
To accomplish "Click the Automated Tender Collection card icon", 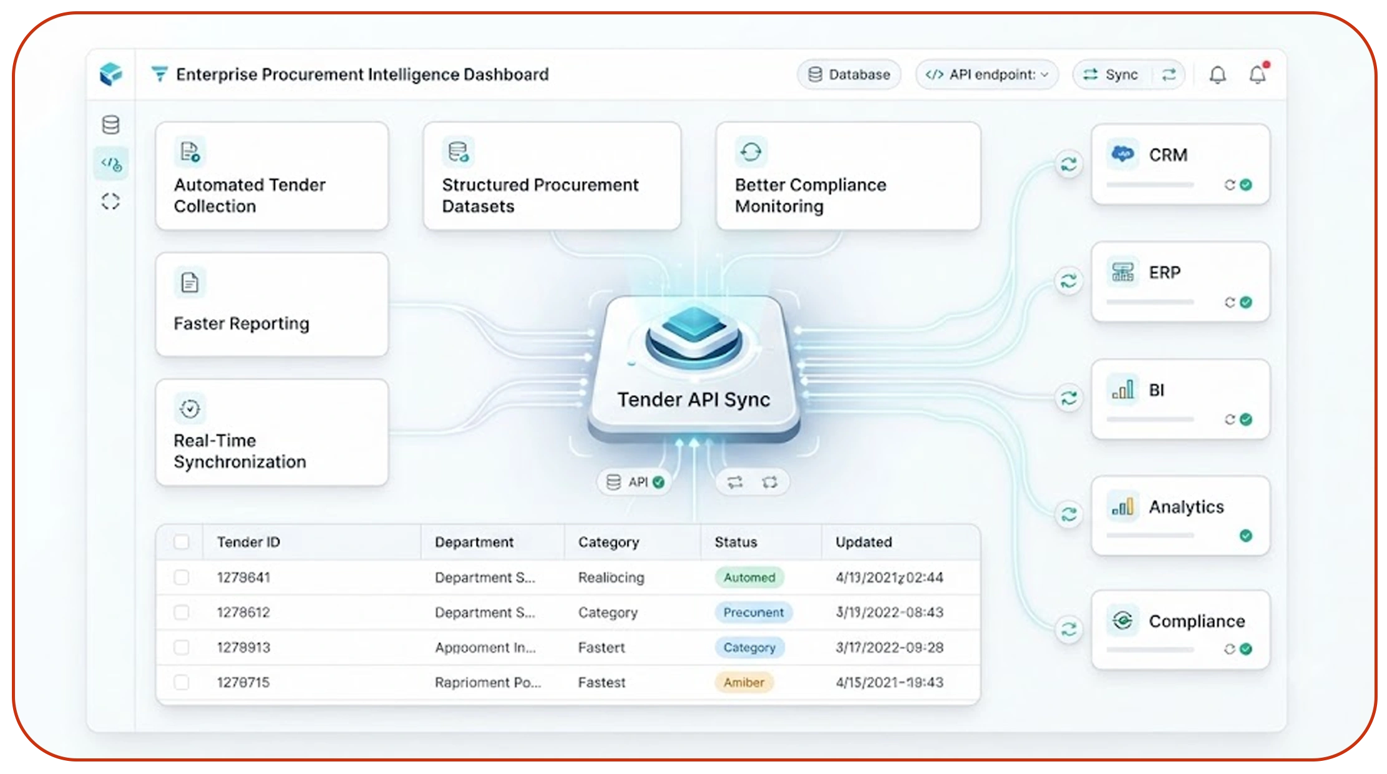I will pyautogui.click(x=190, y=152).
